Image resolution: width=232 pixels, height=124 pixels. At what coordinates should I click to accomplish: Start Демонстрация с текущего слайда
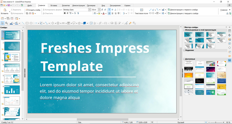[x=183, y=14]
